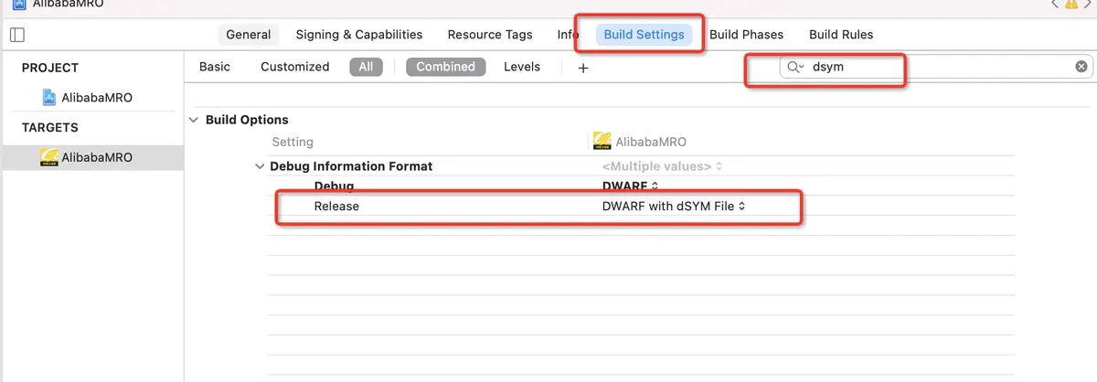Click the warning triangle icon at top right
The width and height of the screenshot is (1097, 382).
pyautogui.click(x=1070, y=4)
